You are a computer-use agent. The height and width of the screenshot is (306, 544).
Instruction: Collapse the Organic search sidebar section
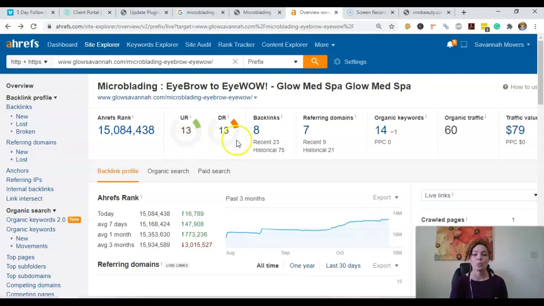point(31,210)
